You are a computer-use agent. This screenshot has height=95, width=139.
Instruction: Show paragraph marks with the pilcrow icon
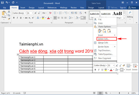coord(85,13)
